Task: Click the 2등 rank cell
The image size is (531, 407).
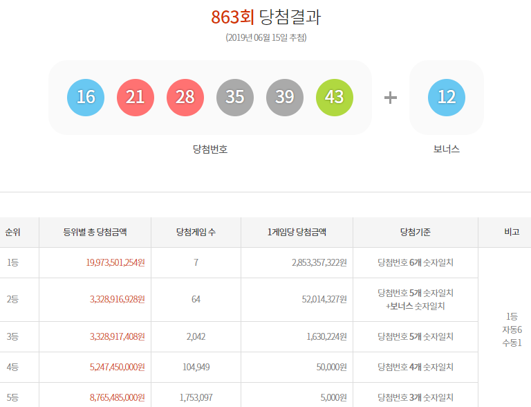Action: pos(13,300)
